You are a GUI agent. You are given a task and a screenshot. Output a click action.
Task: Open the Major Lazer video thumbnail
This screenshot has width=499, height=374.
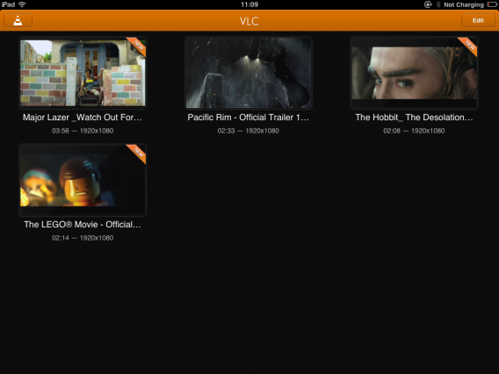pyautogui.click(x=83, y=73)
